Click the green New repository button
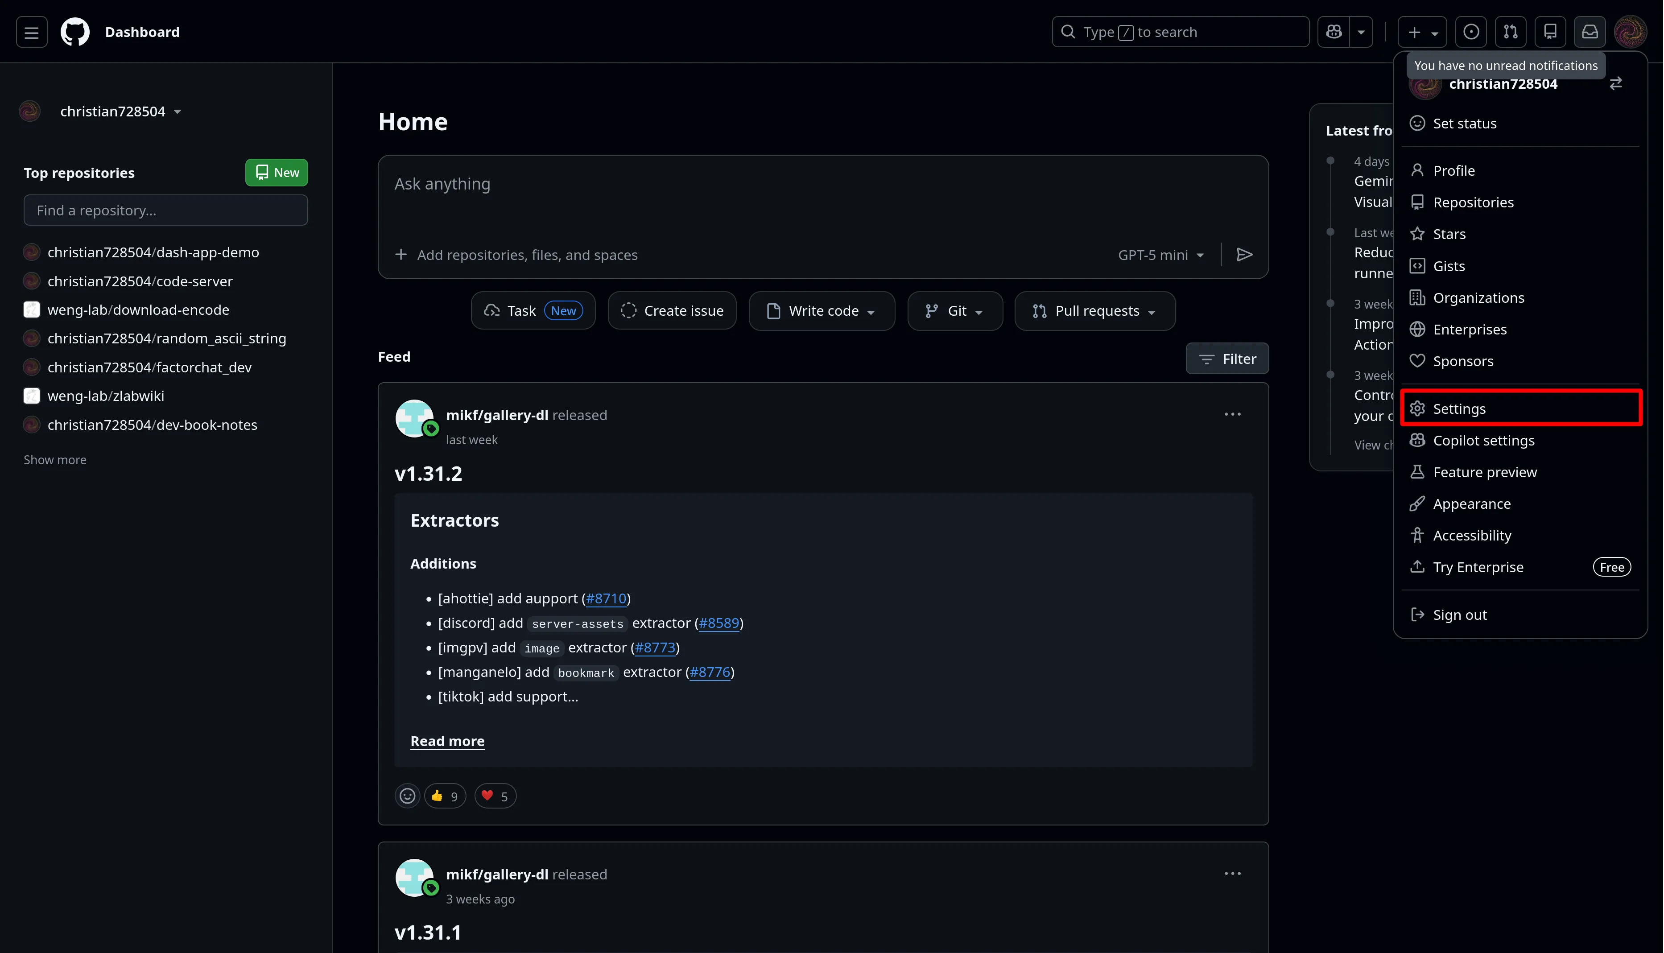 click(x=276, y=173)
